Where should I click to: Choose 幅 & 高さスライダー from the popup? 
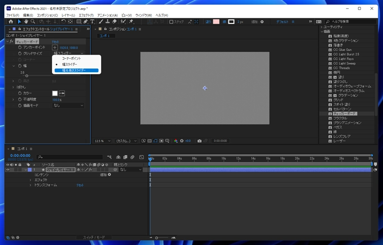tap(74, 70)
